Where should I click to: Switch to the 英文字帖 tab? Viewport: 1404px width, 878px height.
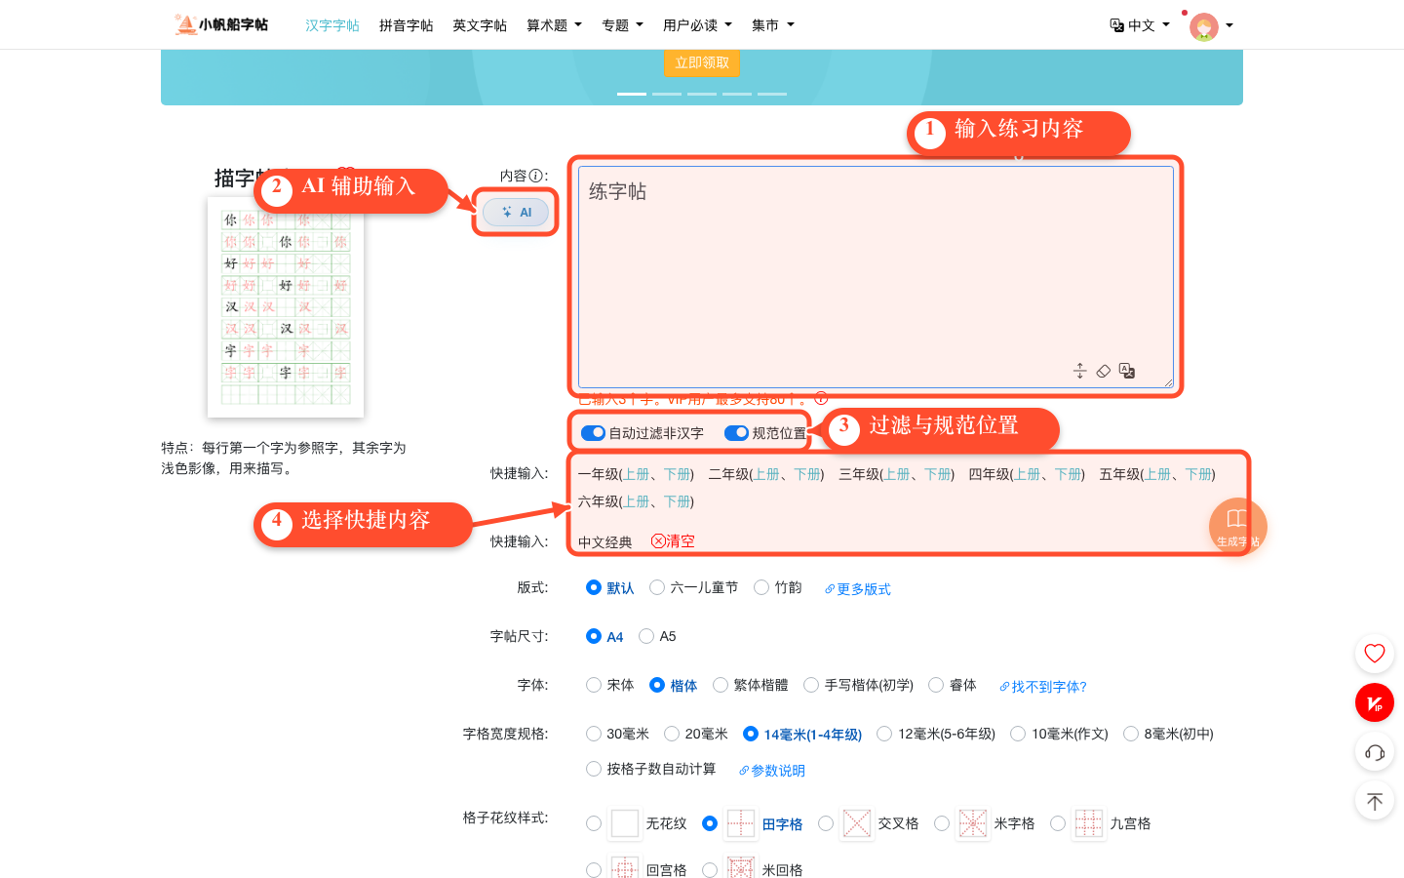[x=480, y=25]
